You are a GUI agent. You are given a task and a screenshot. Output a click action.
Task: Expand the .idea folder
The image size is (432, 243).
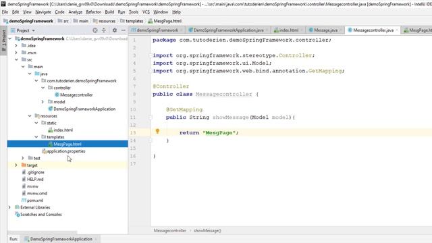(x=16, y=45)
